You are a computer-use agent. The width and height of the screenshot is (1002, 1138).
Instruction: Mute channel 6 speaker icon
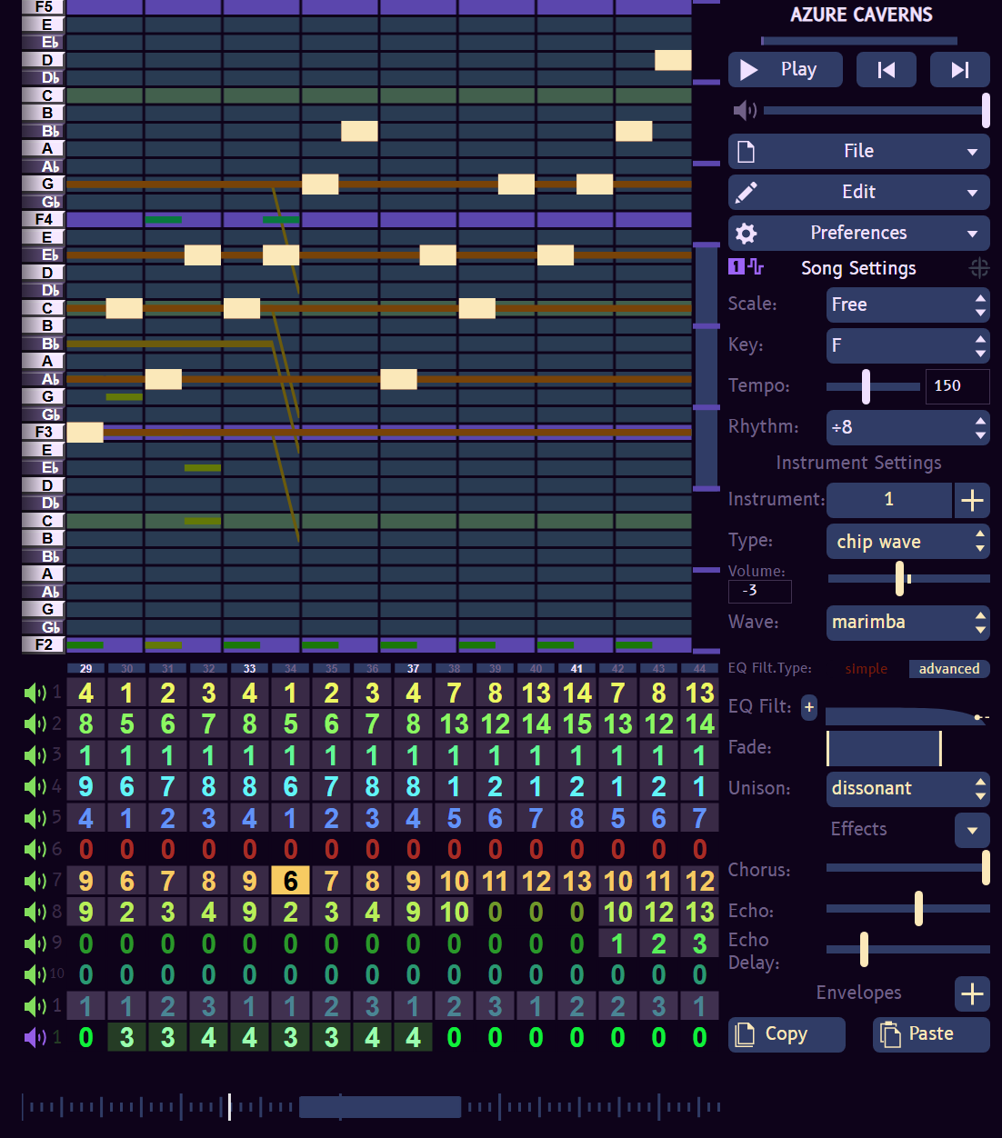[x=35, y=850]
